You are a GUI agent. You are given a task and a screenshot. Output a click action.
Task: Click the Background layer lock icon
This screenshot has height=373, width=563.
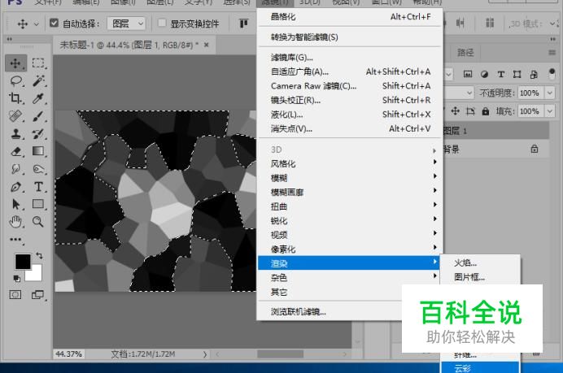click(x=535, y=149)
